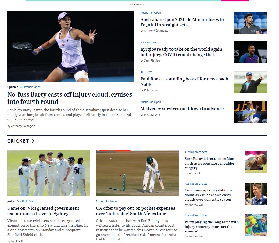Open the Paul Roos story thumbnail

click(250, 82)
